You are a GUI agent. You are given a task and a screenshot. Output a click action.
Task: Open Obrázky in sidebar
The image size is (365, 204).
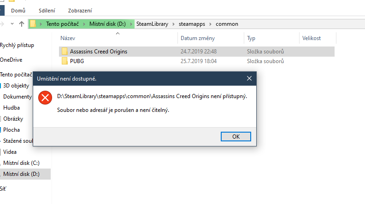tap(13, 119)
